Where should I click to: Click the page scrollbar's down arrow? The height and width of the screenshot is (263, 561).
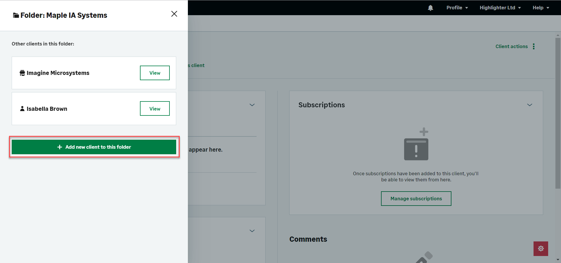click(x=558, y=260)
